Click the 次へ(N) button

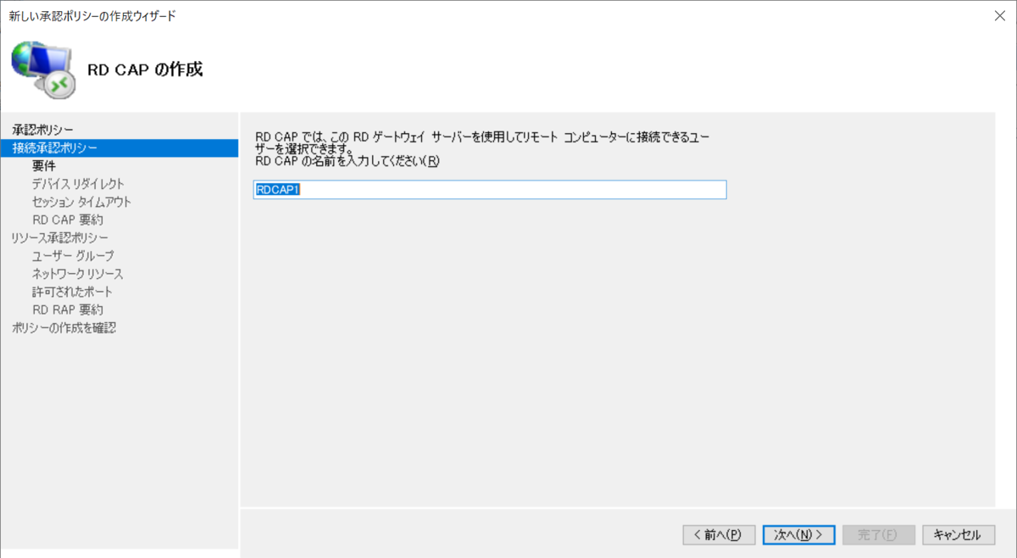797,534
